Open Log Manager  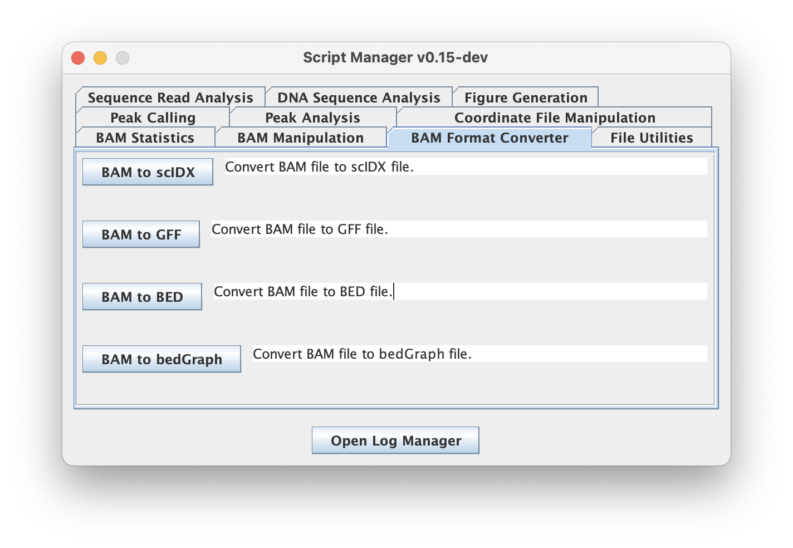coord(395,441)
